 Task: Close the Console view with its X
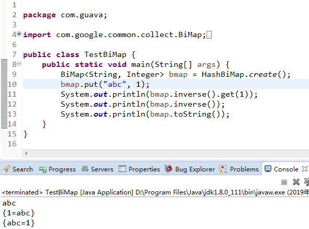tap(304, 169)
